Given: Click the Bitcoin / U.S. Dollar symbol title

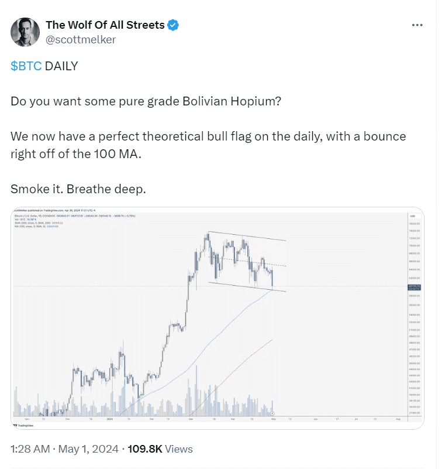Looking at the screenshot, I should (22, 216).
